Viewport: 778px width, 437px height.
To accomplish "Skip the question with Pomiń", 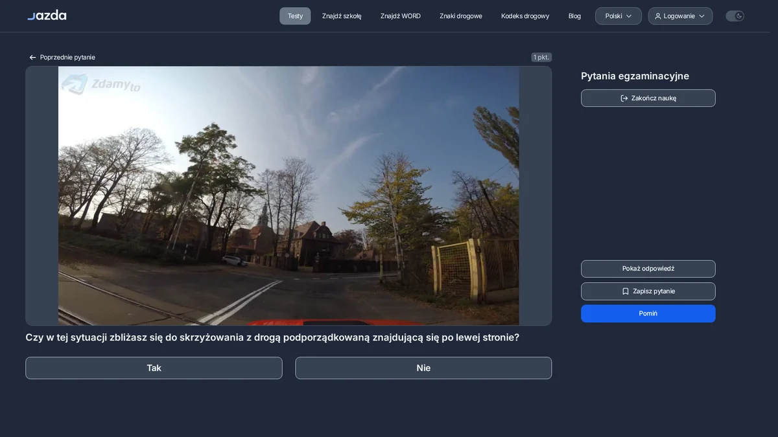I will coord(648,313).
